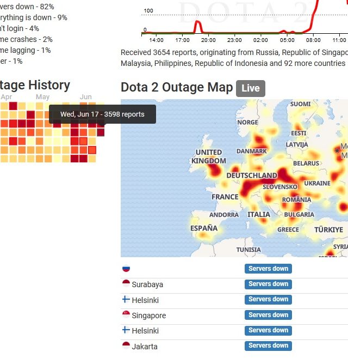Click Servers down badge in Jakarta row
Screen dimensions: 348x364
pyautogui.click(x=268, y=345)
